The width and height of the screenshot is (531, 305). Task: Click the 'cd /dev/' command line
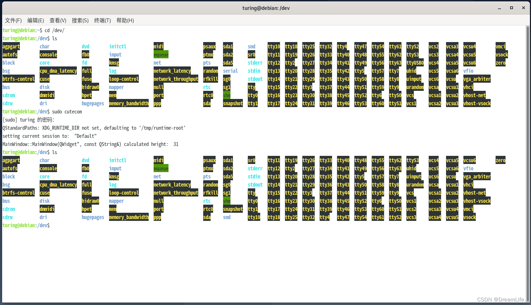[34, 30]
